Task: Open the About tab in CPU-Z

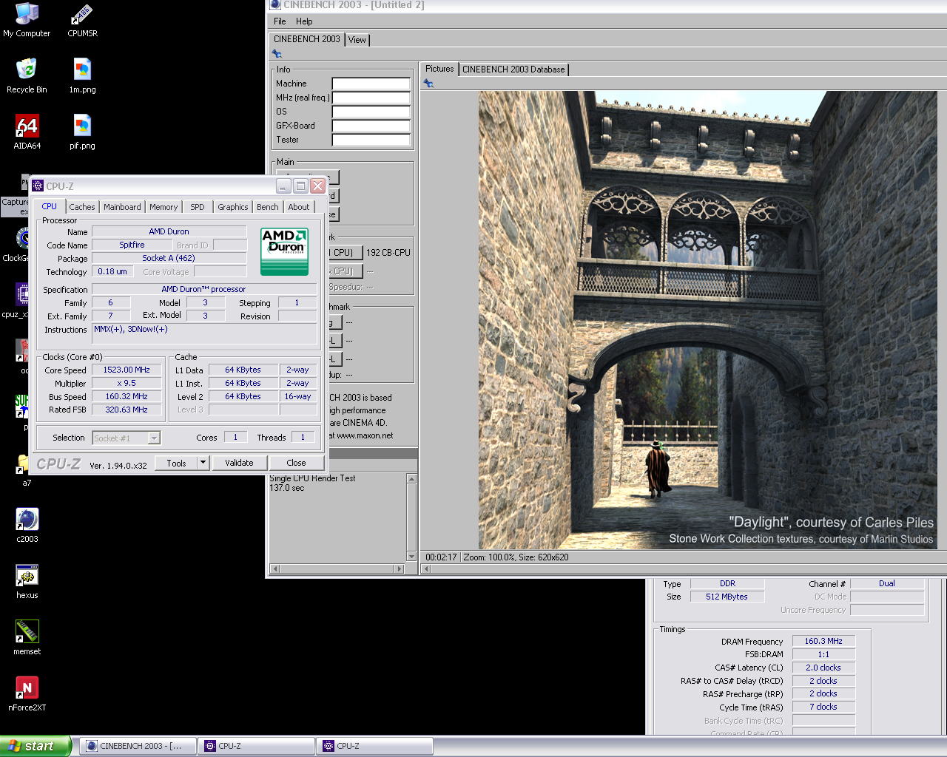Action: click(x=299, y=207)
